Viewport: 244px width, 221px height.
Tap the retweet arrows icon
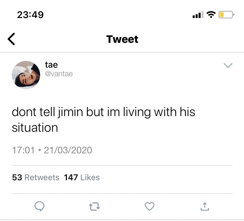[x=94, y=207]
